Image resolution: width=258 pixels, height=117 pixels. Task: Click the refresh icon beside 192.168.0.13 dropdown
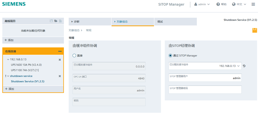click(244, 66)
